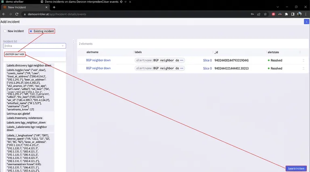Open second BGP neighbor down alert link
The width and height of the screenshot is (310, 172).
(x=98, y=68)
